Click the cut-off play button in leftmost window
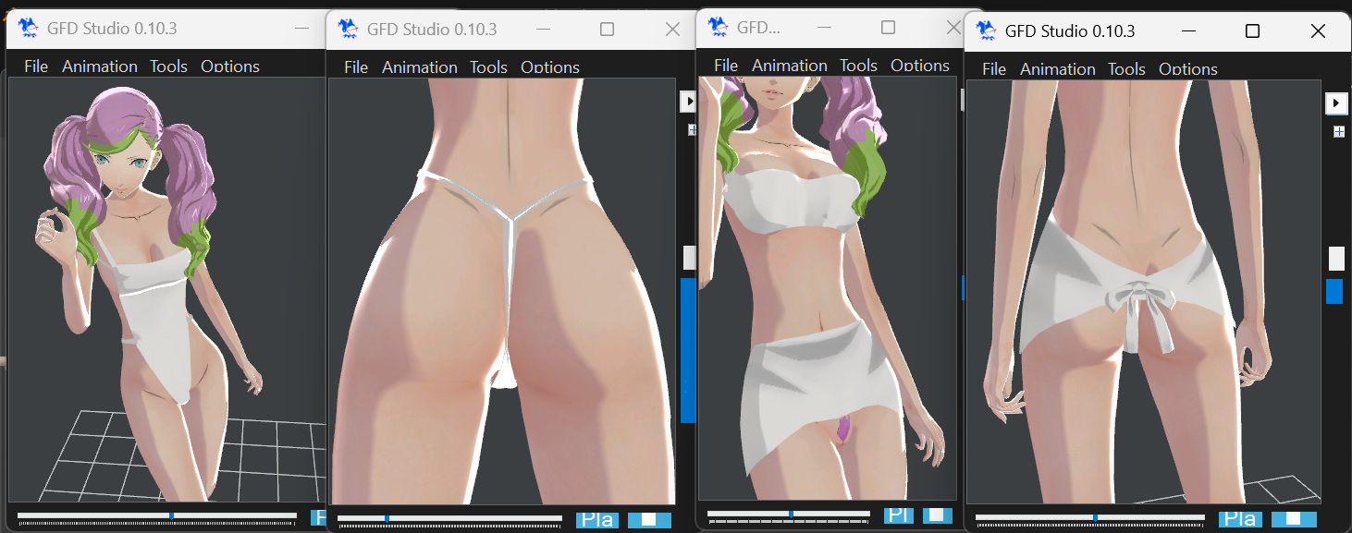Image resolution: width=1352 pixels, height=533 pixels. (x=319, y=517)
